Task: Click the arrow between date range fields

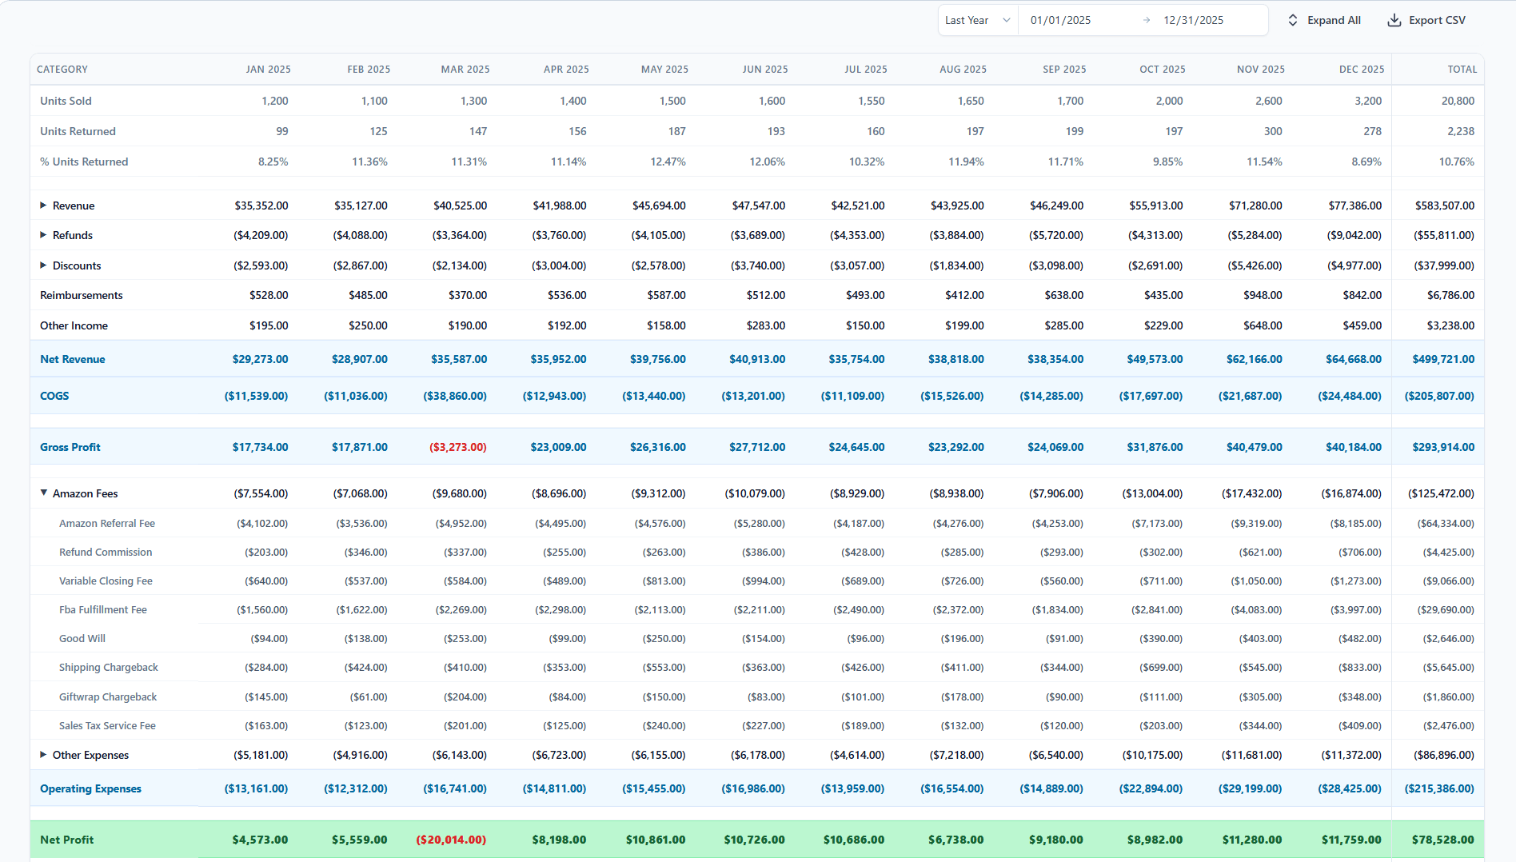Action: point(1147,21)
